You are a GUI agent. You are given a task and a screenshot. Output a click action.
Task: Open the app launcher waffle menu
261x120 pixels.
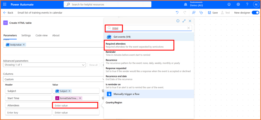(5, 4)
